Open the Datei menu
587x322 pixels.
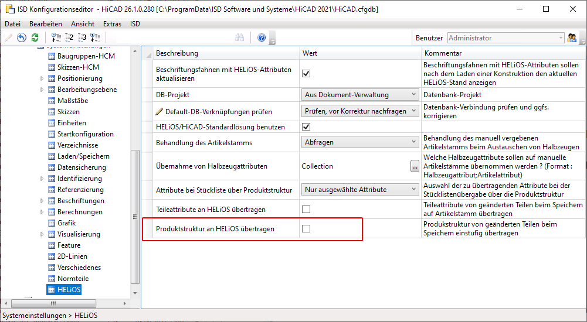(12, 24)
